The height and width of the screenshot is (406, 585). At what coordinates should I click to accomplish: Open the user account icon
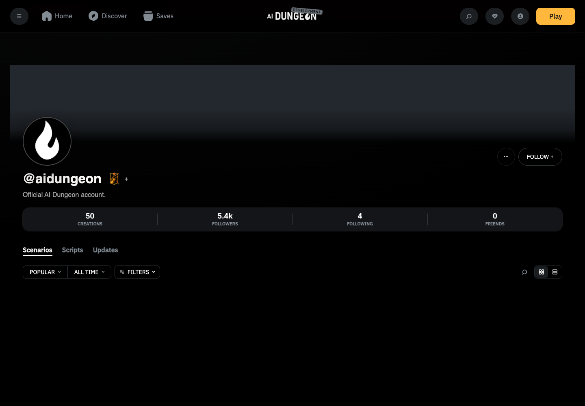coord(520,16)
